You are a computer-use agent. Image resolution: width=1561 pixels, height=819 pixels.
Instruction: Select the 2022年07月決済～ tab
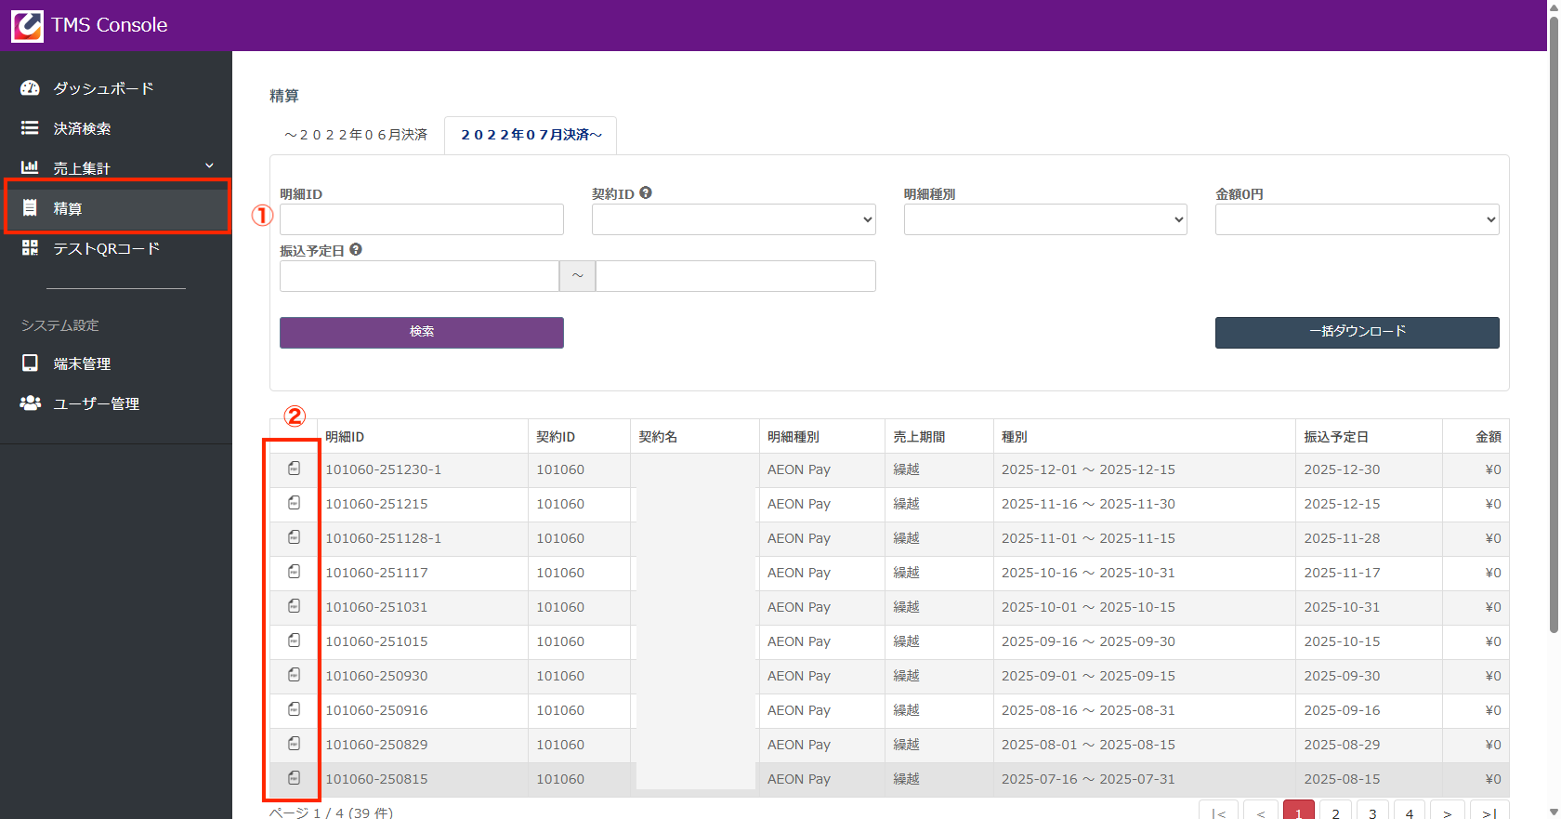531,135
